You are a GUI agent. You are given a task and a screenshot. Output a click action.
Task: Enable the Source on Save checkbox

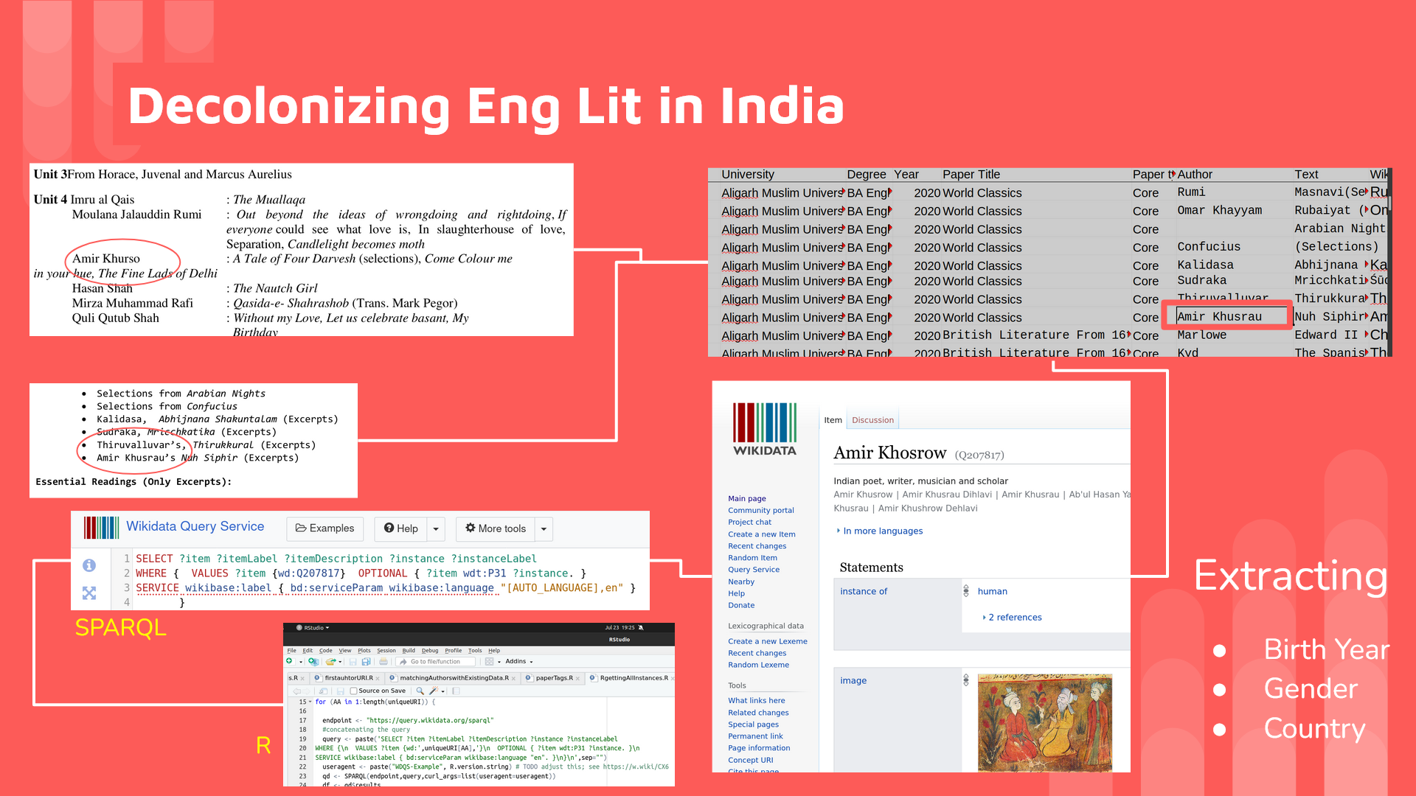[x=353, y=691]
